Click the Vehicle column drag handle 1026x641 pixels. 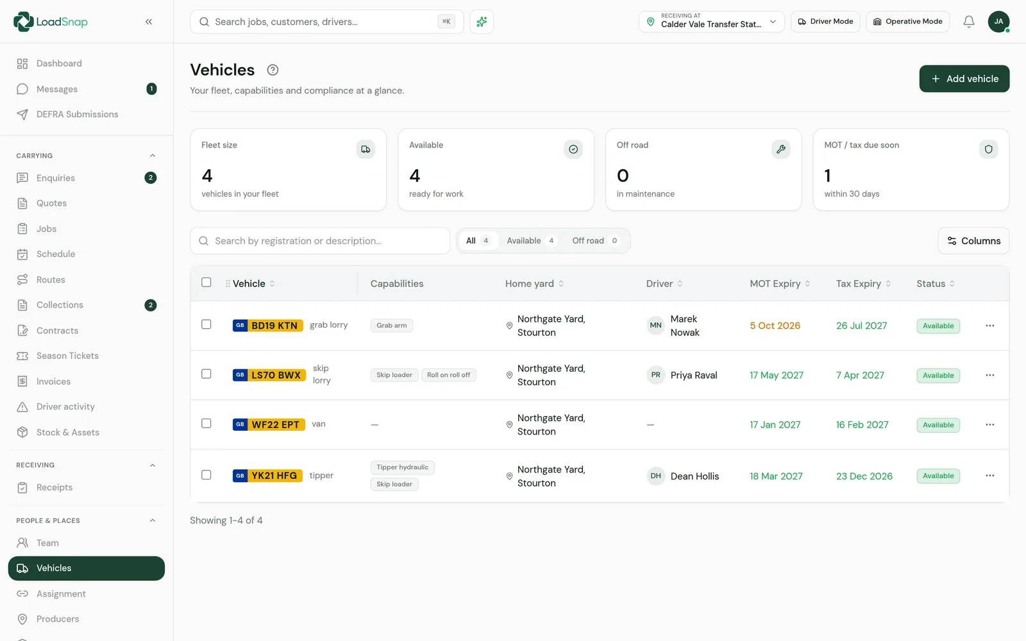tap(228, 283)
